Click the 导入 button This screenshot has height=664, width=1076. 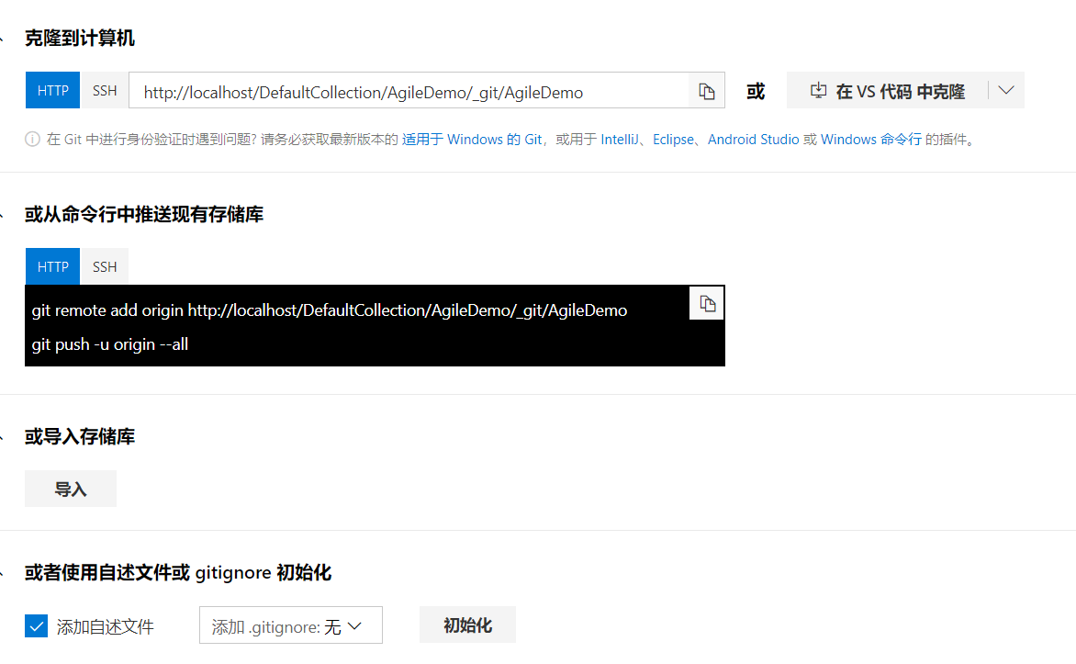[x=70, y=489]
